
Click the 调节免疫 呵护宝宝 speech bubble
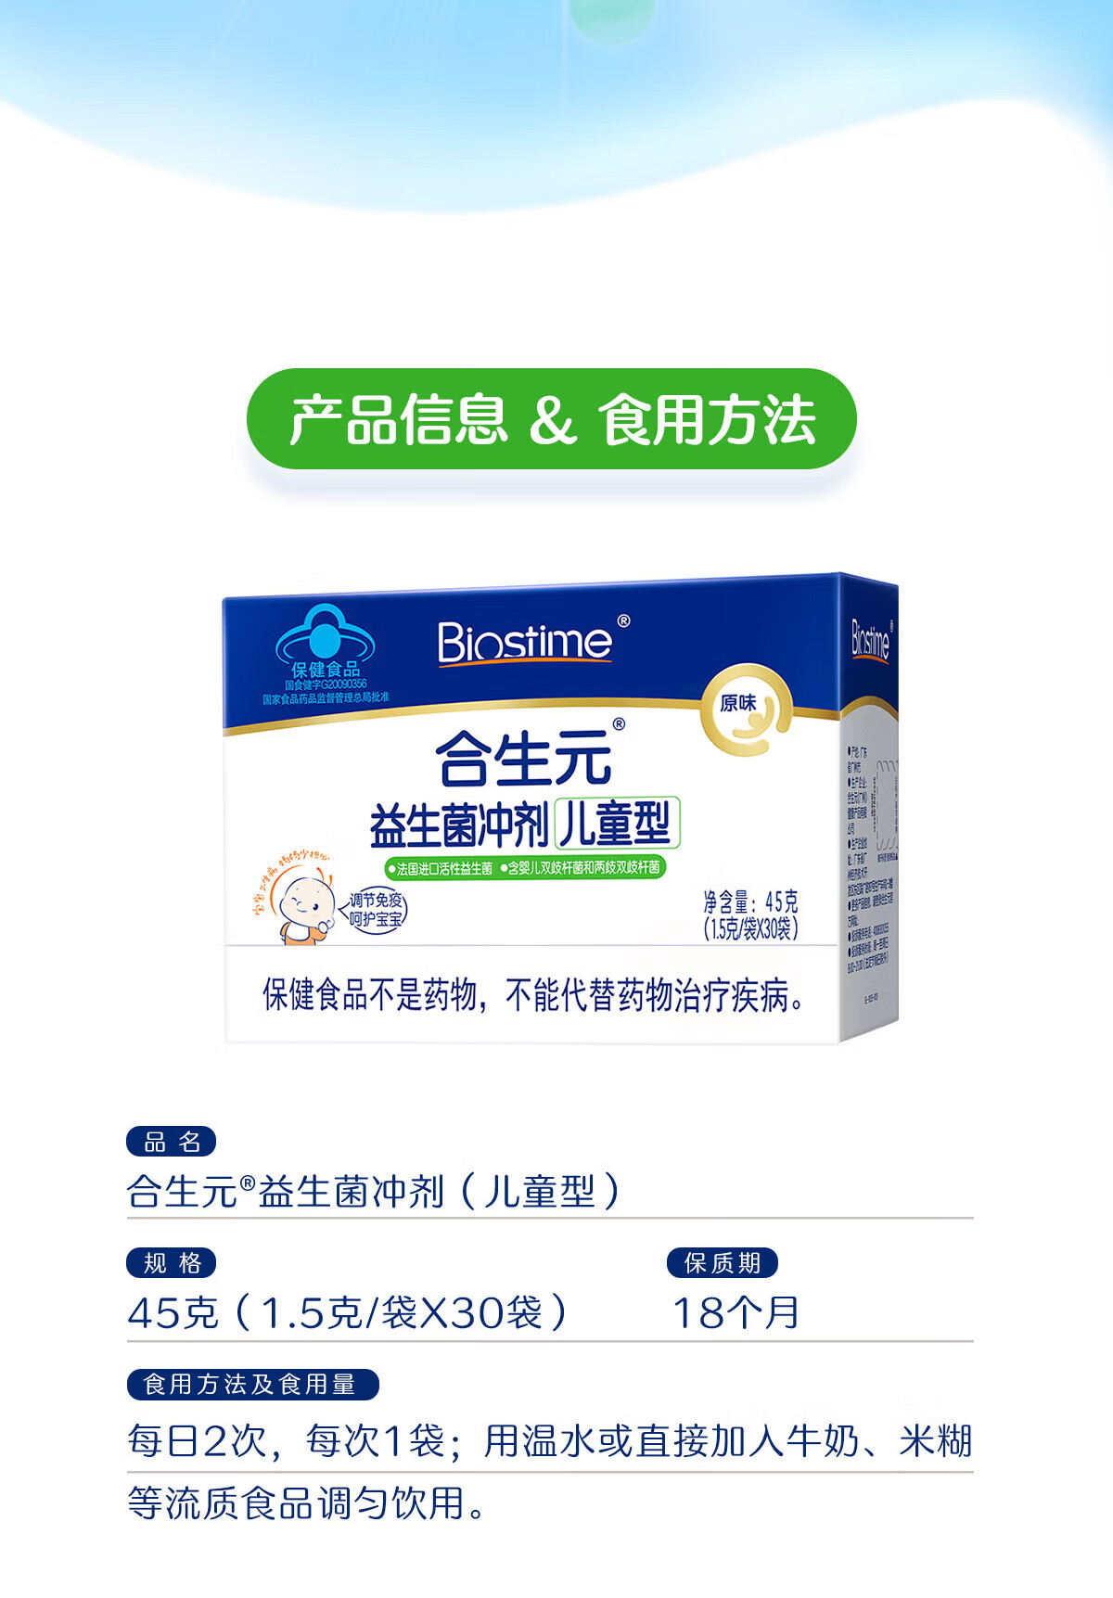(376, 910)
